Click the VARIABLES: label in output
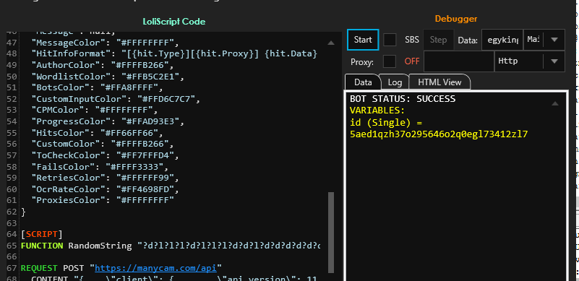The width and height of the screenshot is (579, 281). tap(377, 111)
